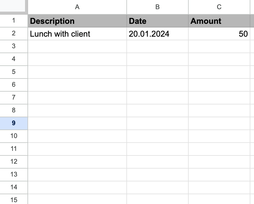Screen dimensions: 254x204
Task: Click the Amount header cell
Action: click(219, 21)
